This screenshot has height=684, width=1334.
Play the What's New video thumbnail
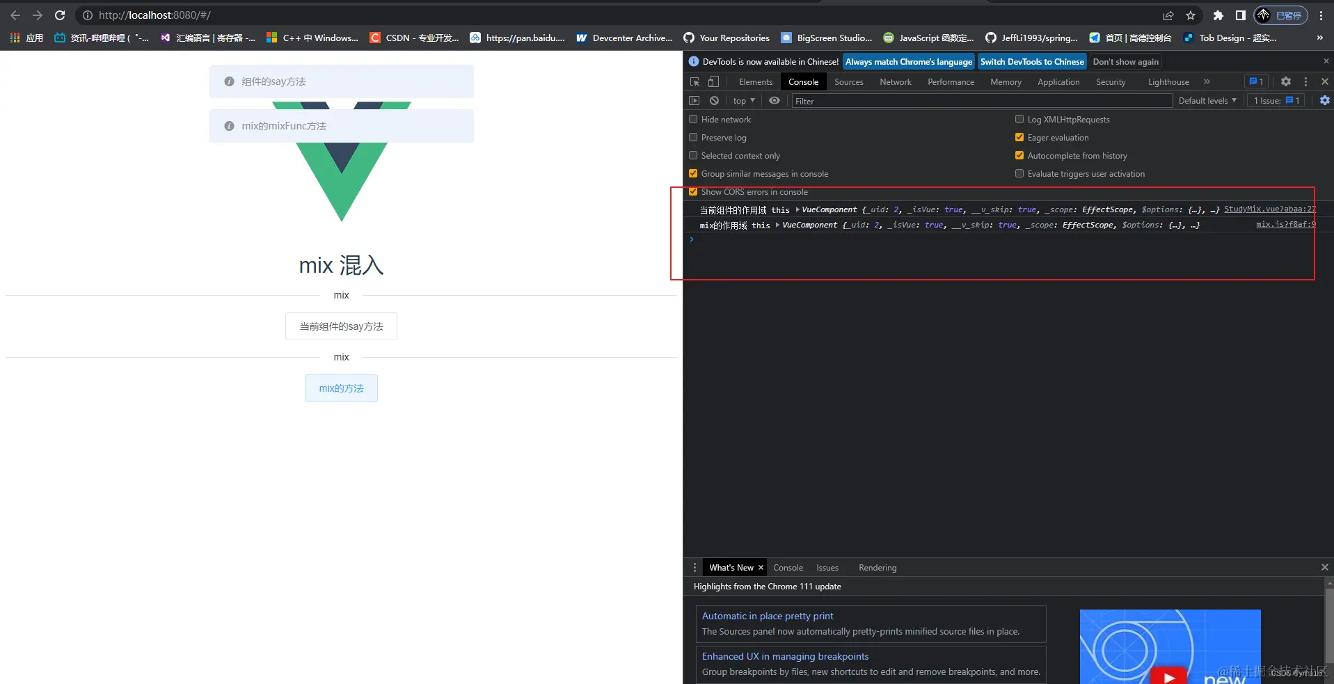coord(1170,676)
